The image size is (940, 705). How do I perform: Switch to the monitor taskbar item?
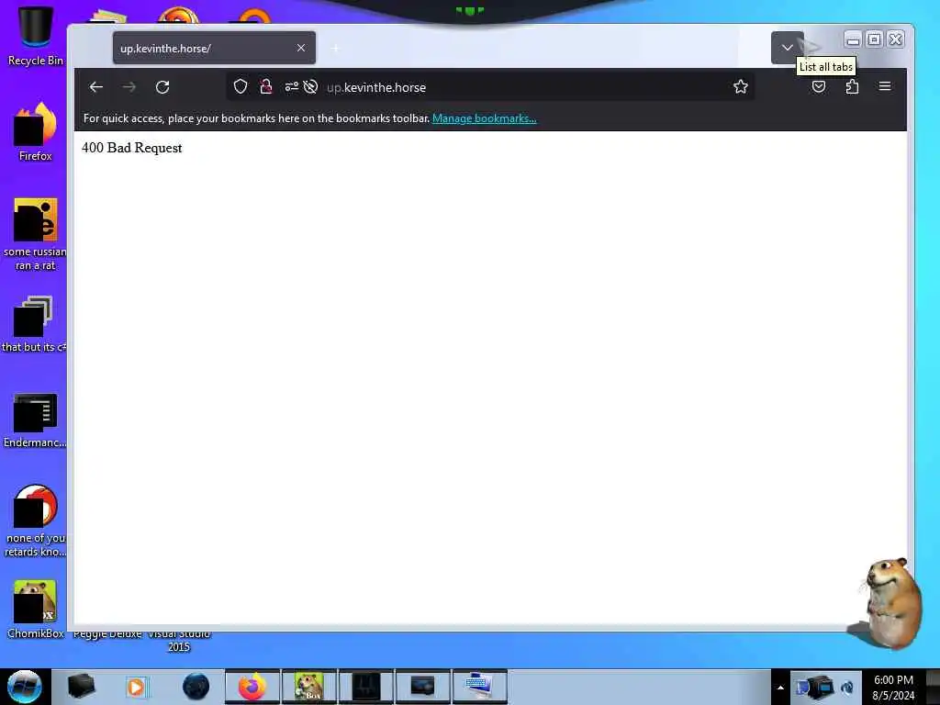(x=422, y=687)
